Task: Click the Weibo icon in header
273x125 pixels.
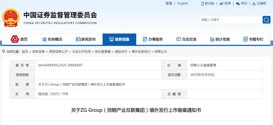Action: (221, 4)
